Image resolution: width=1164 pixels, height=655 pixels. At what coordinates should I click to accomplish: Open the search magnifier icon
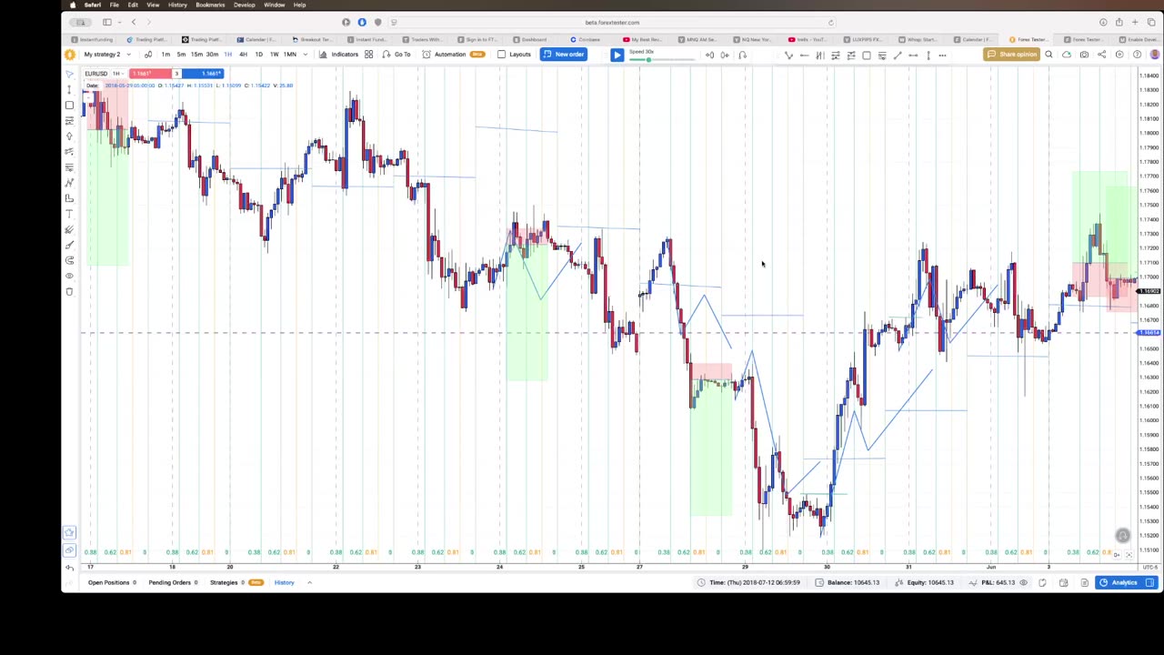pos(1049,55)
